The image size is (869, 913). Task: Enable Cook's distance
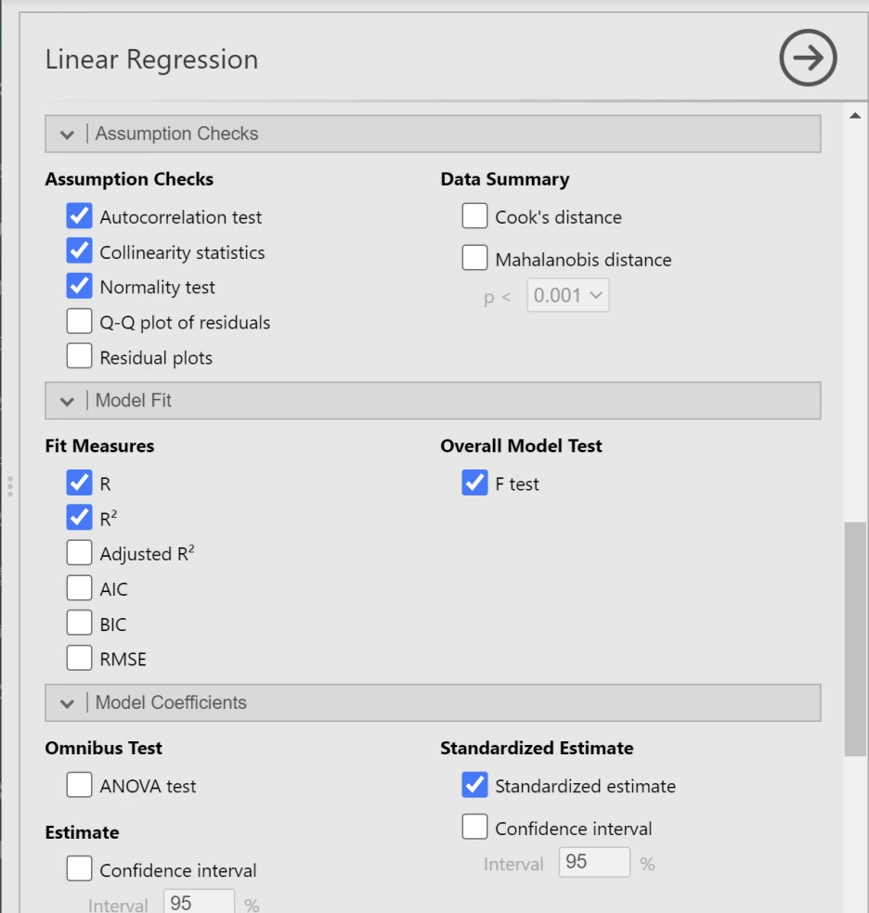pos(474,217)
